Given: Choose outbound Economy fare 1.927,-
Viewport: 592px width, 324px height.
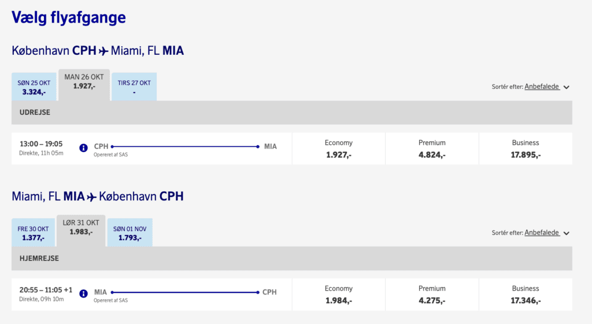Looking at the screenshot, I should click(x=339, y=149).
